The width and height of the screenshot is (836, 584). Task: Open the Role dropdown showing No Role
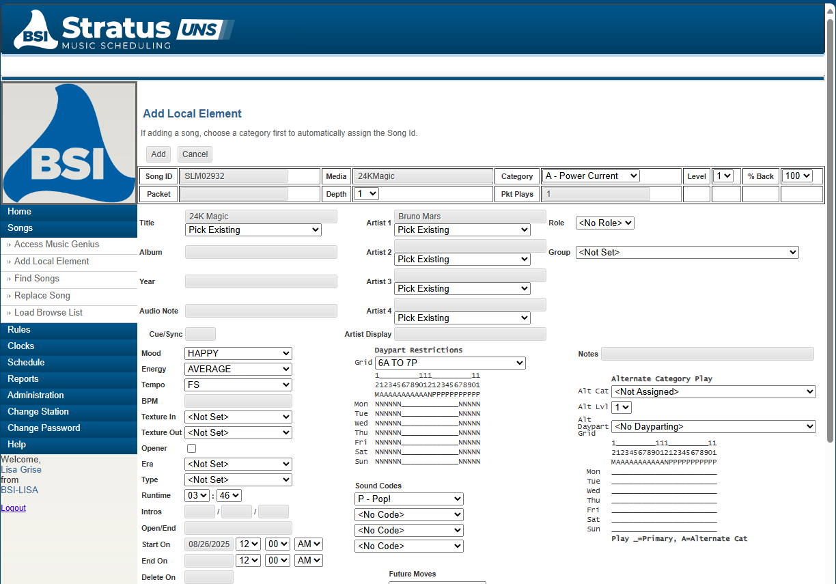coord(605,223)
